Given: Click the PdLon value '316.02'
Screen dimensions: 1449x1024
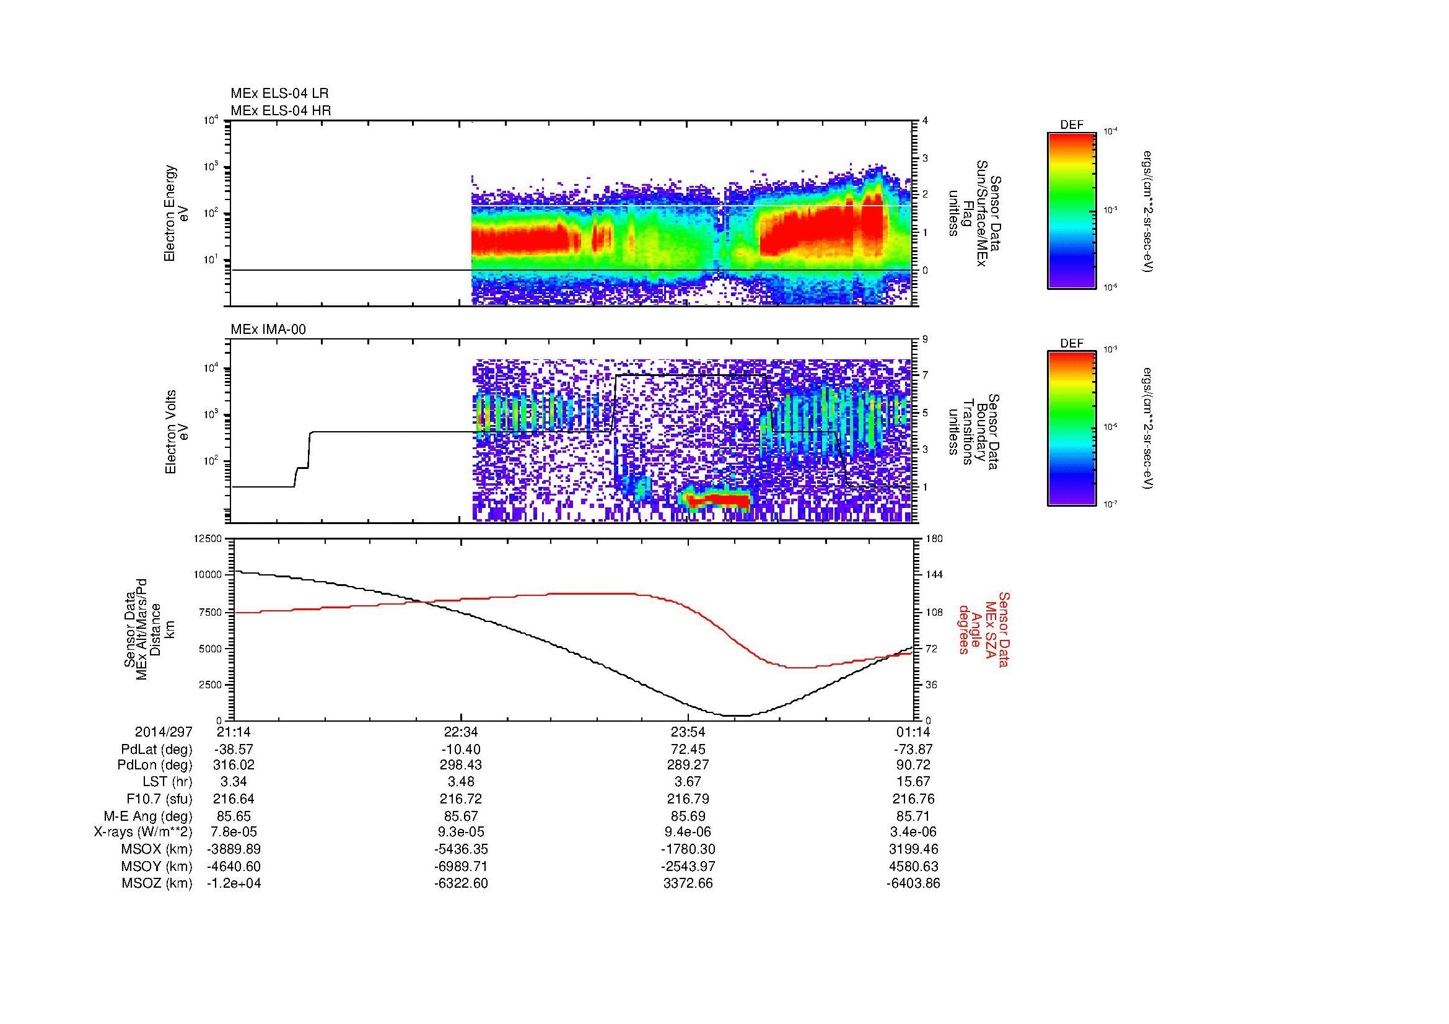Looking at the screenshot, I should coord(234,765).
